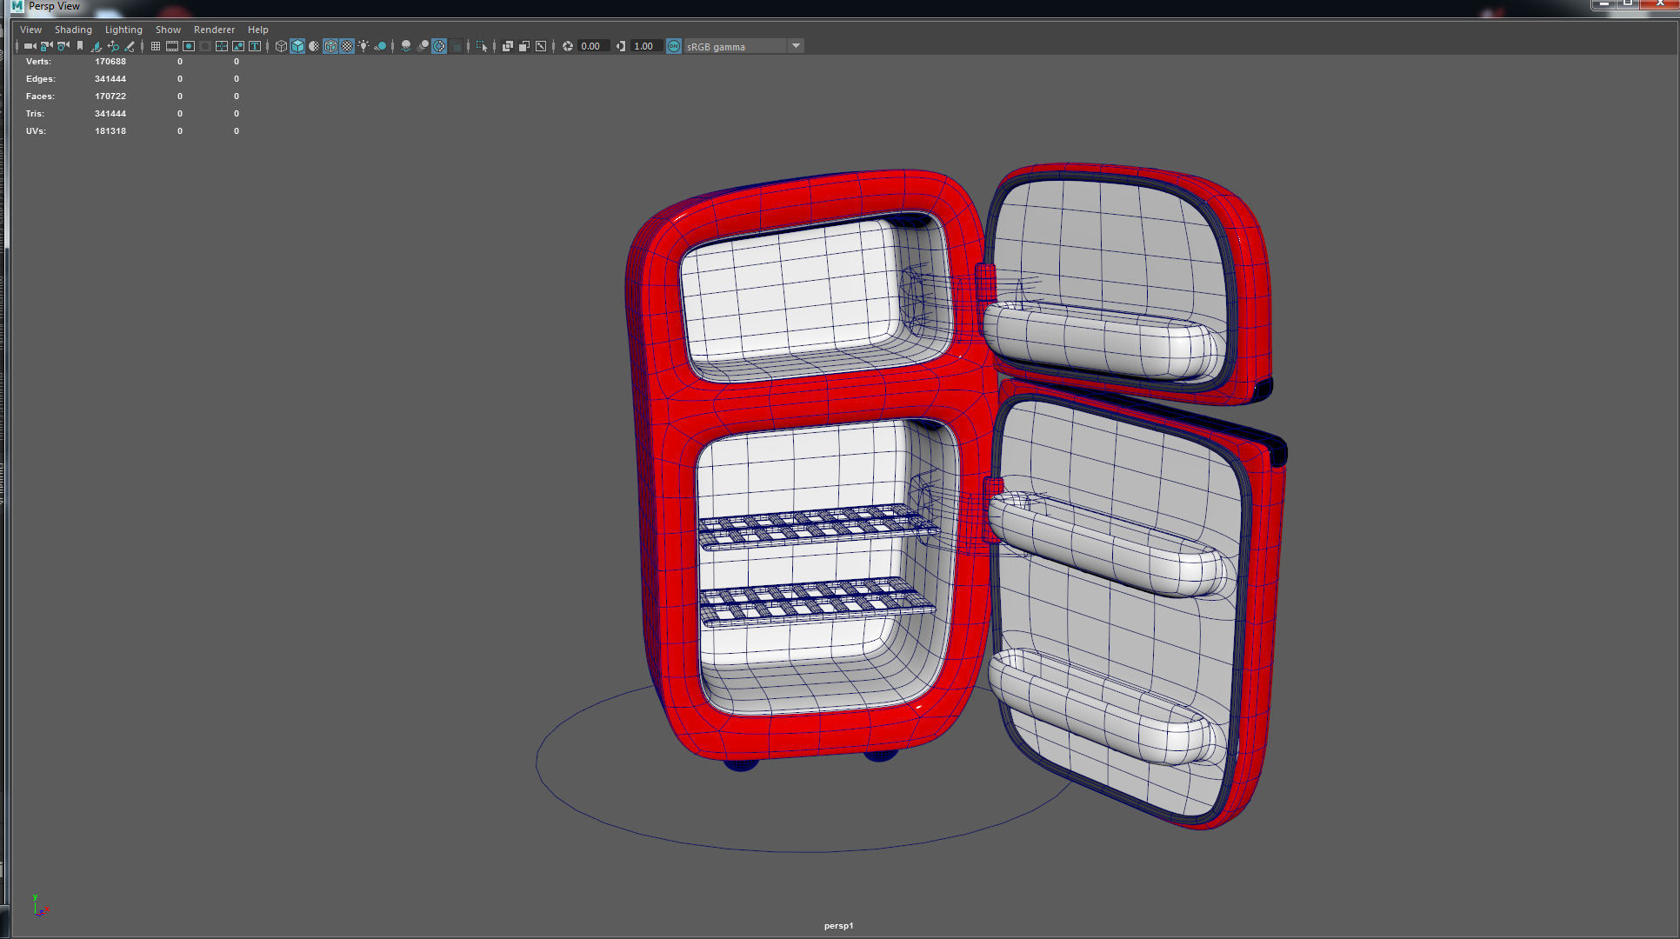Enable isolate select for the viewport
The image size is (1680, 939).
tap(483, 46)
